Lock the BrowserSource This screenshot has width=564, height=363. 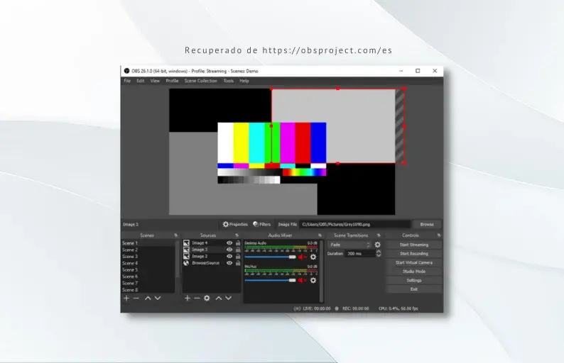point(238,263)
